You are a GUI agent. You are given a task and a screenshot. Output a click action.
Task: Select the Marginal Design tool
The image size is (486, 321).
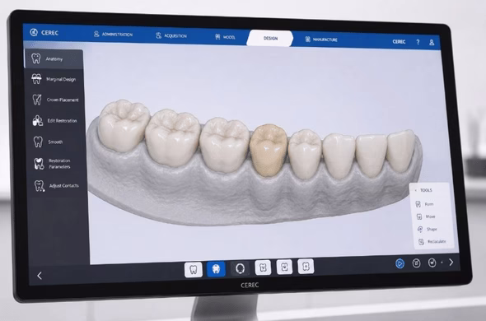(x=54, y=79)
